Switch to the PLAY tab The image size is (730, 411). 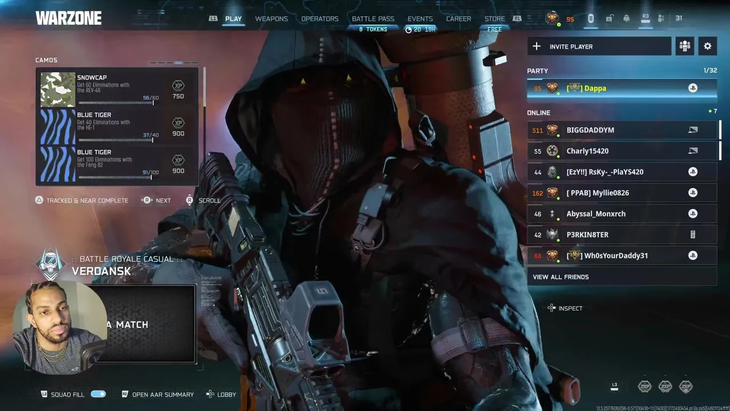(x=233, y=19)
